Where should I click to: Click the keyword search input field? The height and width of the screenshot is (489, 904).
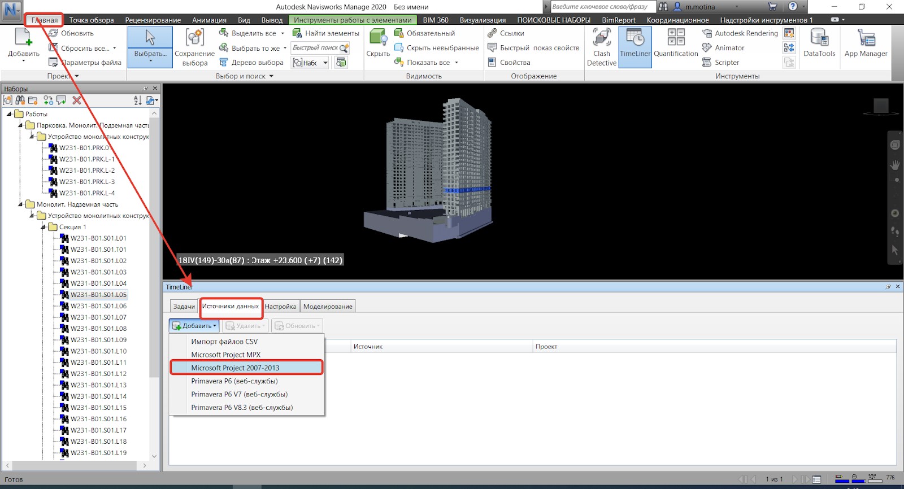coord(603,7)
